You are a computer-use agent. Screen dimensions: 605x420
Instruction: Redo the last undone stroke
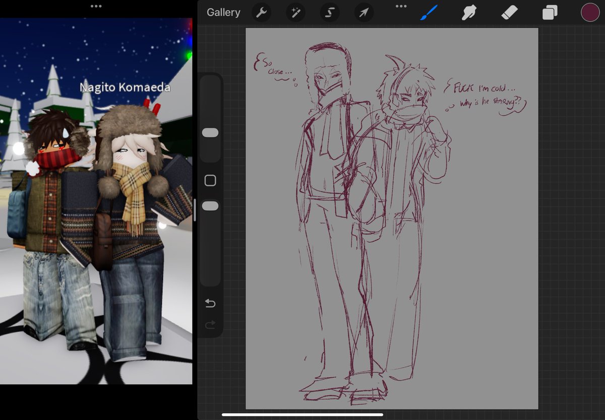(210, 325)
